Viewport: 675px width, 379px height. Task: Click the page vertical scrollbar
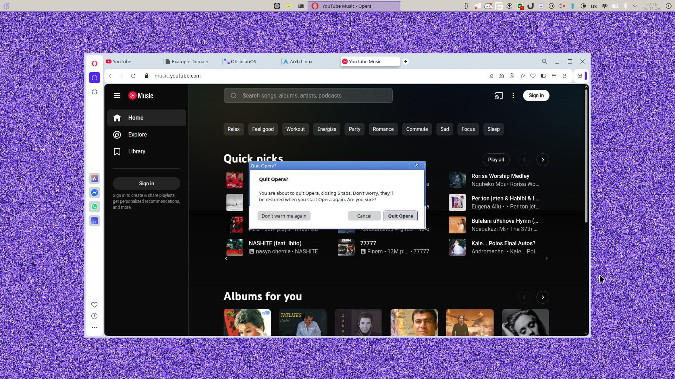[586, 154]
